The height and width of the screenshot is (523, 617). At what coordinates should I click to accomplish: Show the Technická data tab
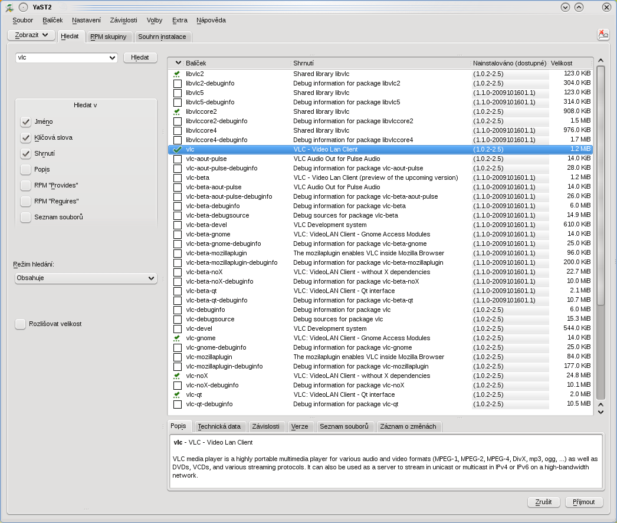coord(219,426)
